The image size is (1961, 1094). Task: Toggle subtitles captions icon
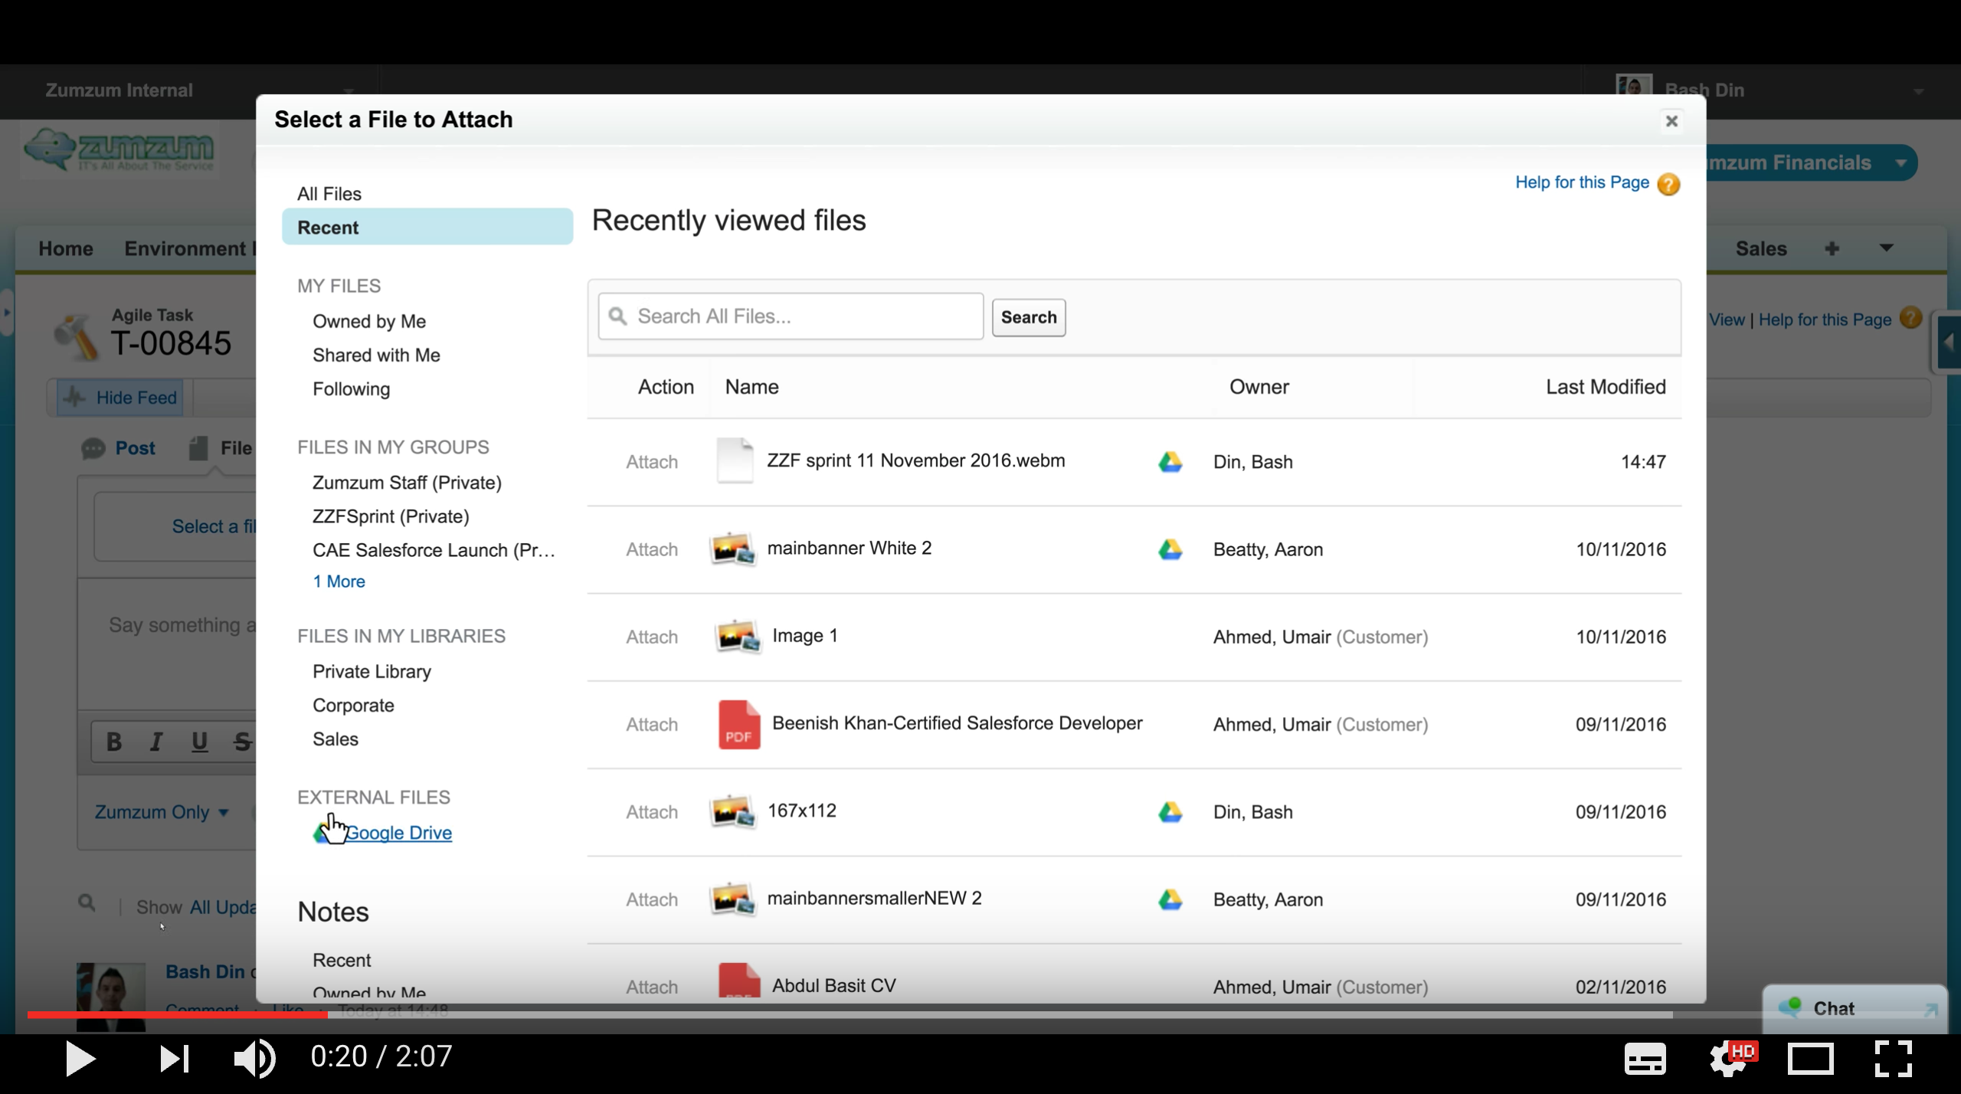tap(1645, 1060)
